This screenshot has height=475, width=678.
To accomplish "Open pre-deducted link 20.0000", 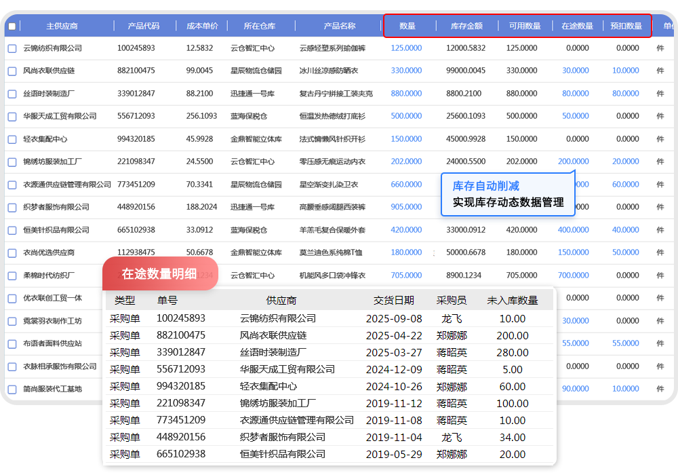I will pos(626,161).
